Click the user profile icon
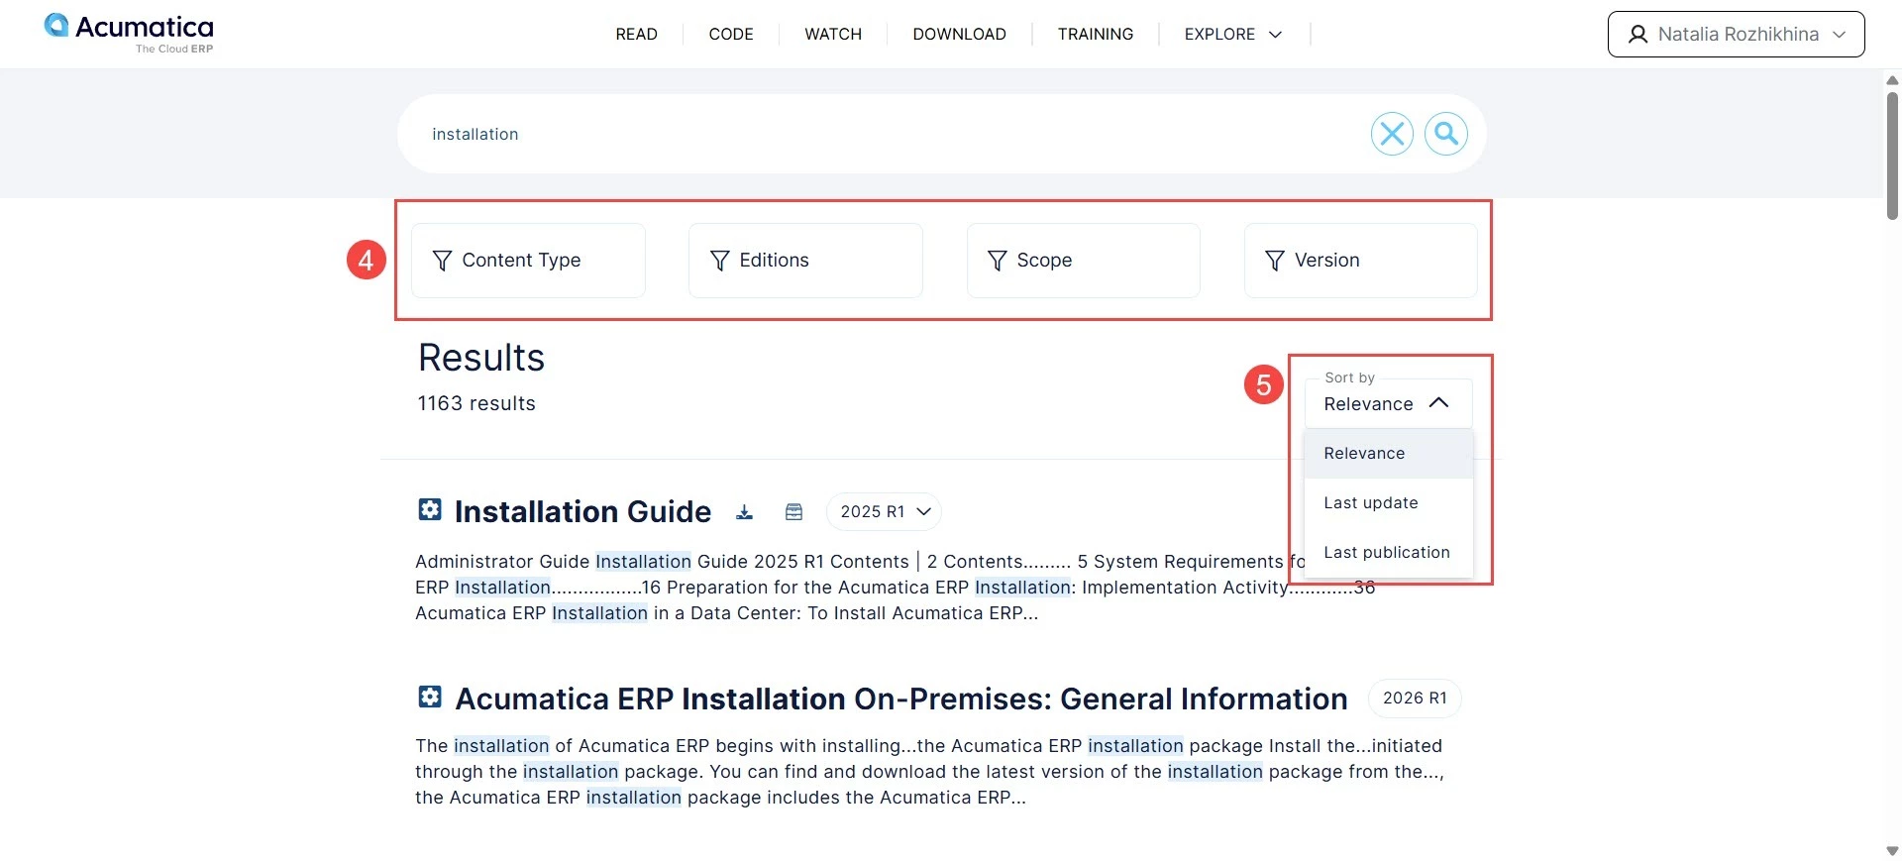Viewport: 1902px width, 861px height. (x=1638, y=35)
